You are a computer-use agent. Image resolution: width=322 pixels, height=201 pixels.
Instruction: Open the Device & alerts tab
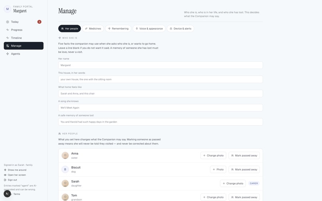pyautogui.click(x=181, y=28)
